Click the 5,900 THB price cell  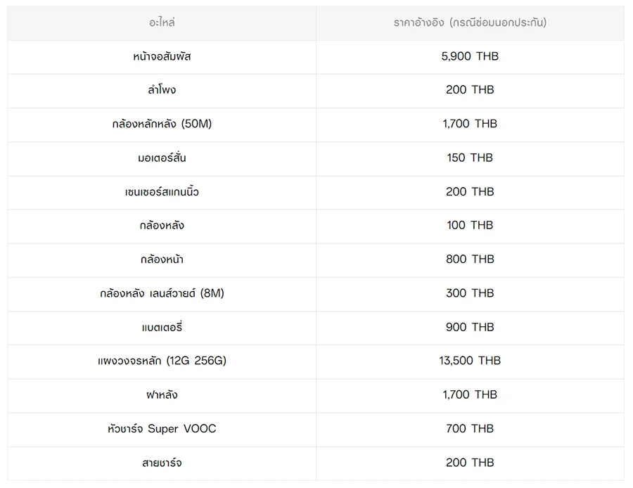click(470, 56)
